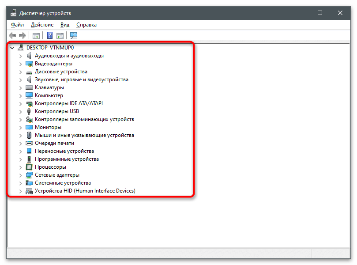
Task: Expand the Процессоры branch
Action: [x=20, y=167]
